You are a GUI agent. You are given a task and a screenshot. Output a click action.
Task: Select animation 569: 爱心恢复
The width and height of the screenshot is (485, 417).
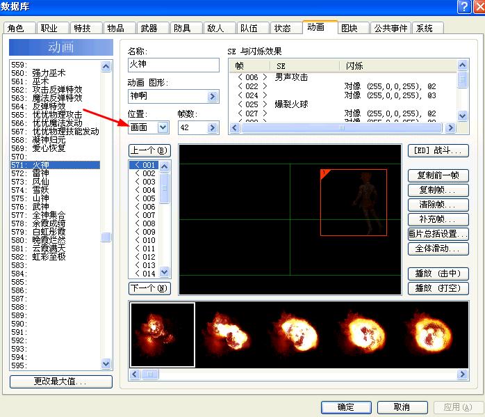[x=55, y=148]
